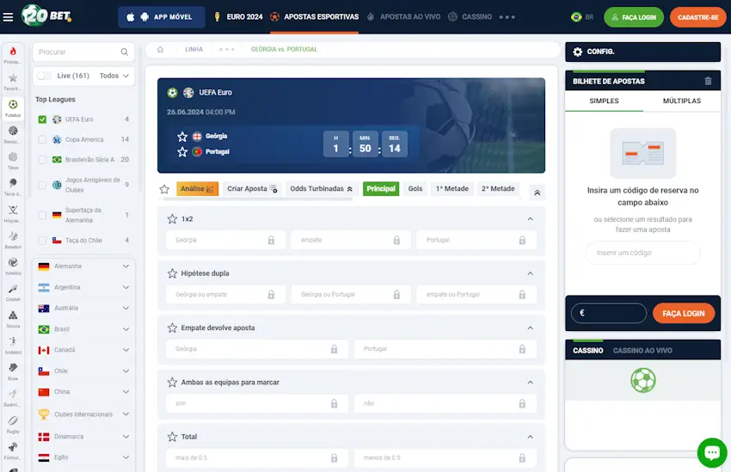The image size is (731, 472).
Task: Click the Análise button
Action: [x=197, y=188]
